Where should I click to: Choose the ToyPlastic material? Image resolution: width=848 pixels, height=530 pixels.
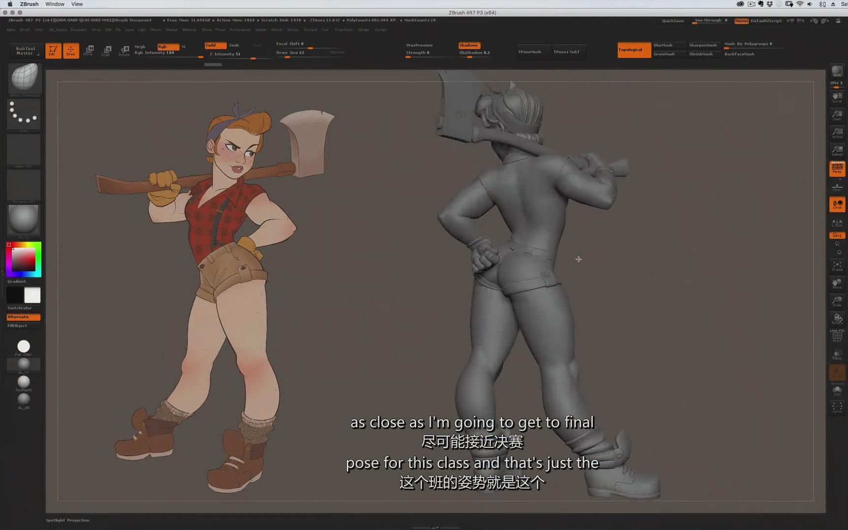24,383
